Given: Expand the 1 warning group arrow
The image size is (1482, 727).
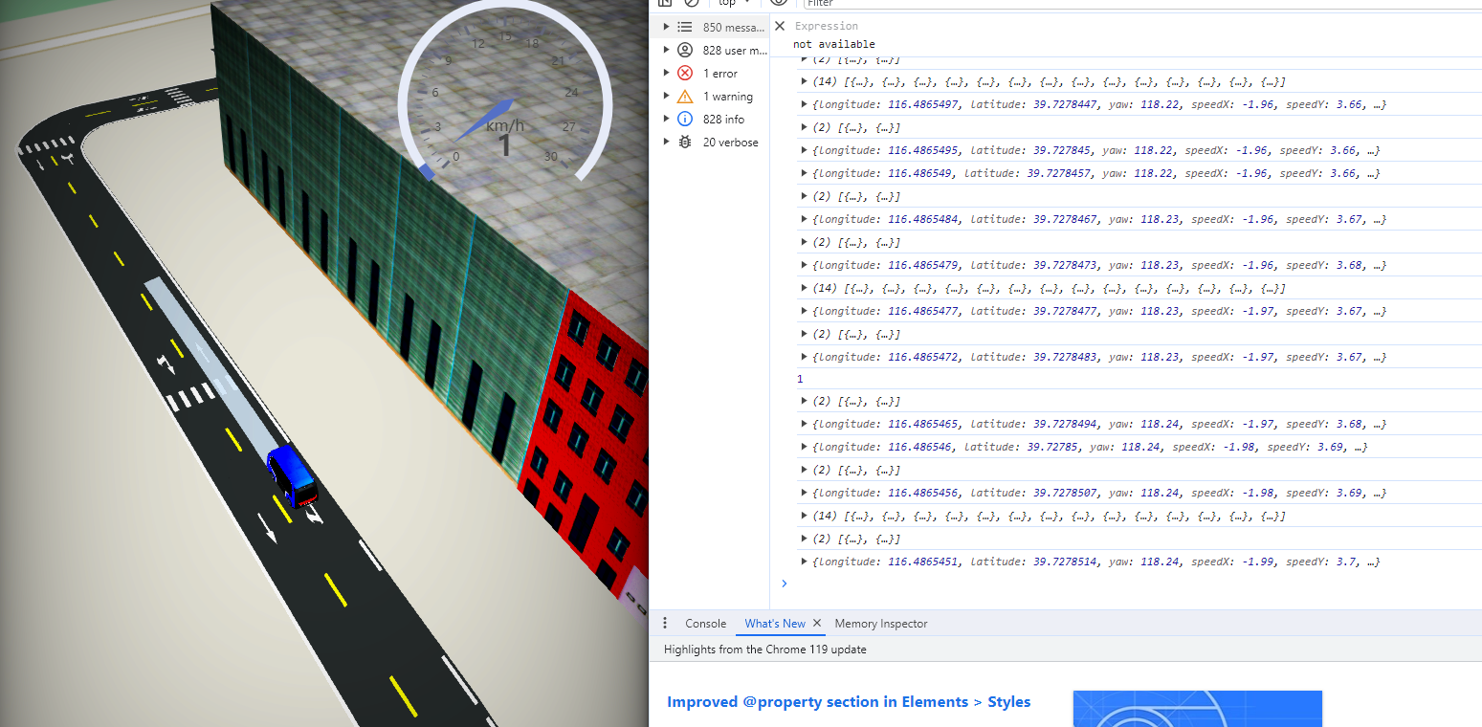Looking at the screenshot, I should (667, 96).
